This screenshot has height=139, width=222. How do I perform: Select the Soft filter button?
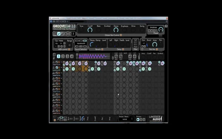tap(136, 42)
